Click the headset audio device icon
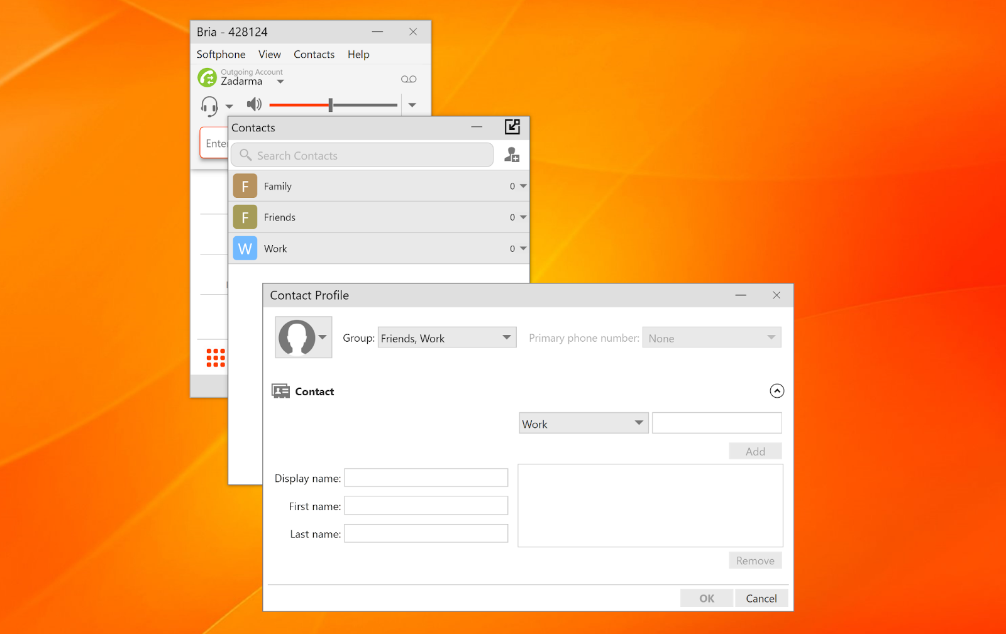 pos(209,106)
